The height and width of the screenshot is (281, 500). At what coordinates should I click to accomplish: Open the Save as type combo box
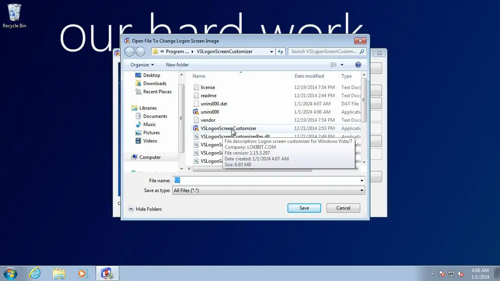click(x=269, y=190)
